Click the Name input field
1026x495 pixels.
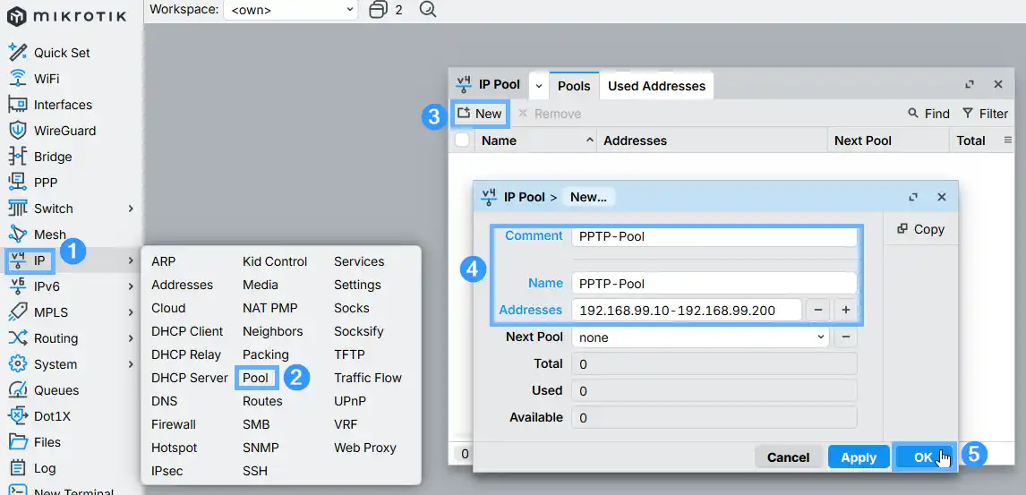(714, 283)
